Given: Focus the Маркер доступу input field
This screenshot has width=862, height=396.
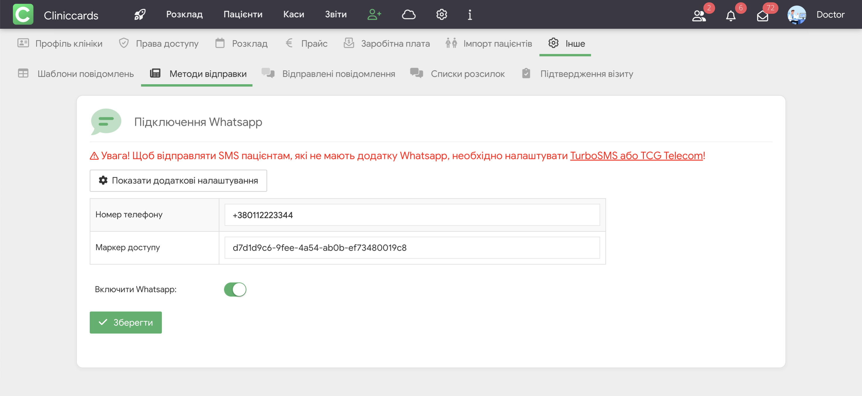Looking at the screenshot, I should click(412, 248).
